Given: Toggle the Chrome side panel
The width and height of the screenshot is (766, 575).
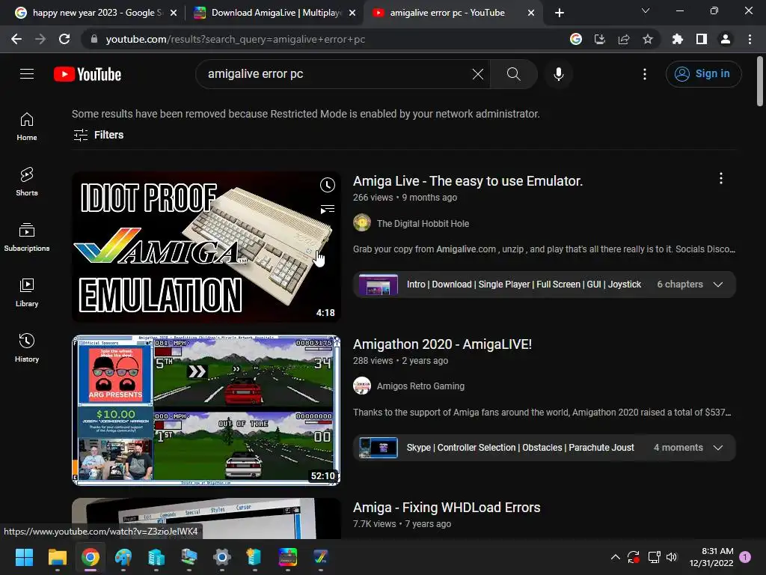Looking at the screenshot, I should [x=702, y=39].
